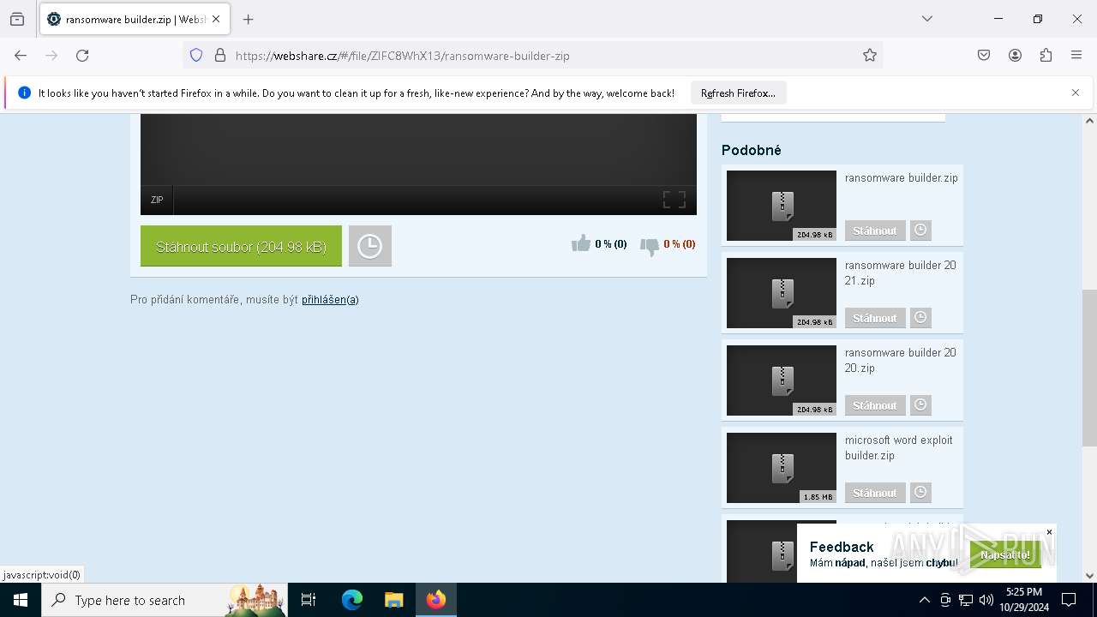Click Stáhnout for ransomware builder 2021.zip
This screenshot has height=617, width=1097.
tap(875, 318)
